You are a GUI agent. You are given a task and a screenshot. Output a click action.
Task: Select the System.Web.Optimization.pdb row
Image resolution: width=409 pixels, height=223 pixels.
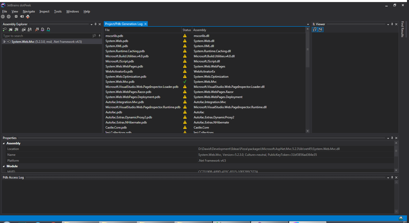pyautogui.click(x=205, y=77)
